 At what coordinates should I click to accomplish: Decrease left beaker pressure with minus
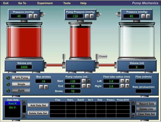coord(31,16)
